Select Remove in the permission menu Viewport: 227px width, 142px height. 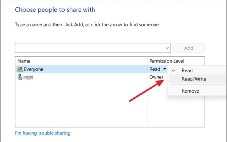pyautogui.click(x=190, y=91)
